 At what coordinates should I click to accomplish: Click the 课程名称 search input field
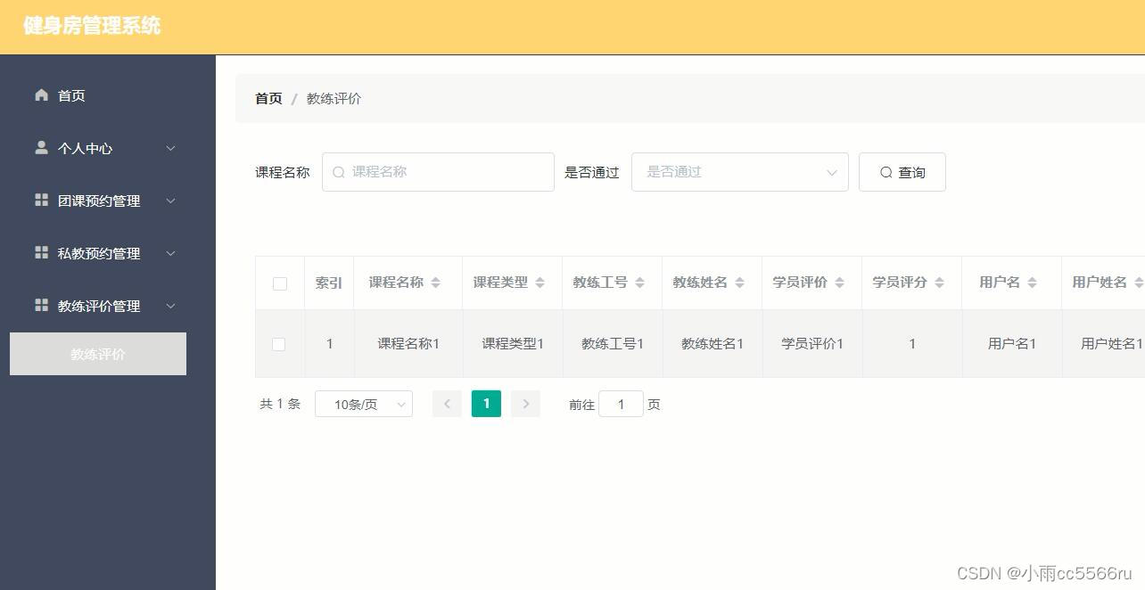pyautogui.click(x=438, y=172)
